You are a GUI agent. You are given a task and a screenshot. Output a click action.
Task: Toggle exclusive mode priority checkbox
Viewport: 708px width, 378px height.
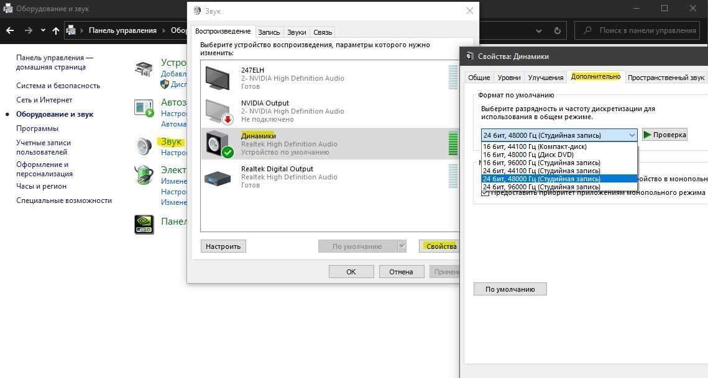click(485, 192)
